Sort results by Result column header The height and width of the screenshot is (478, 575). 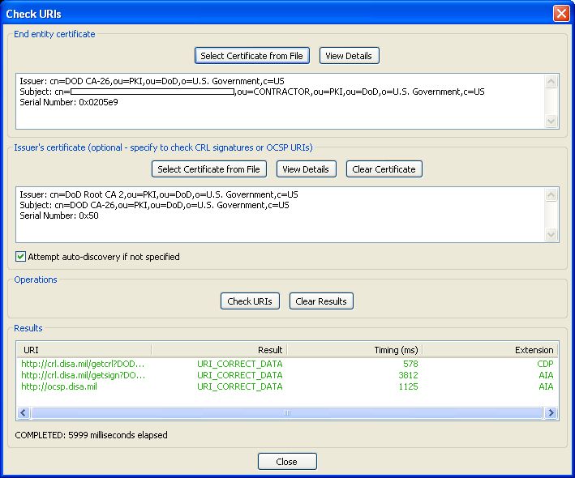[x=219, y=350]
